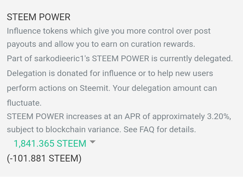Click the line starting with Influence tokens
The height and width of the screenshot is (177, 243).
tap(108, 31)
